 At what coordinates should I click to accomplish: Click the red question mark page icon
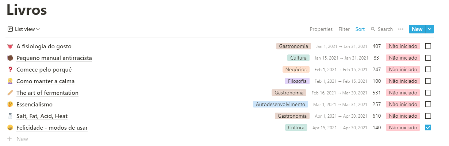click(10, 70)
